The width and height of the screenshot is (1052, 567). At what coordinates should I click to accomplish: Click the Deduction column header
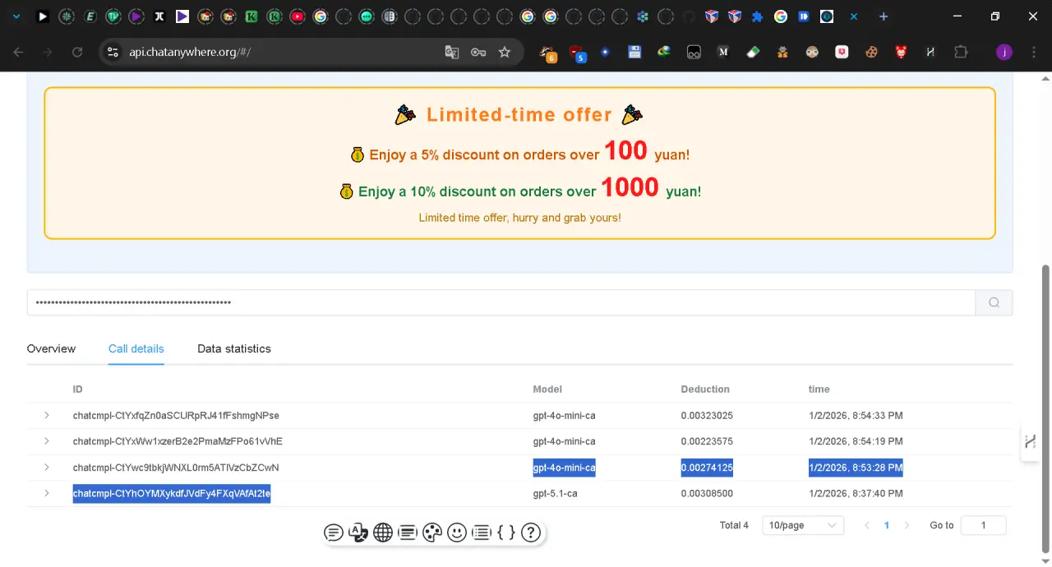[705, 389]
